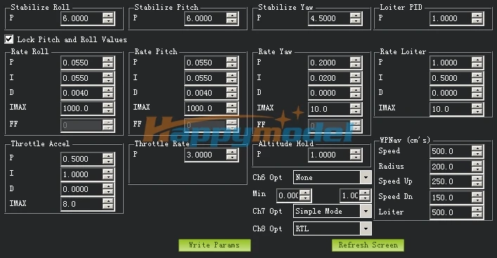Click Stabilize Roll P spinner arrows

pos(108,18)
